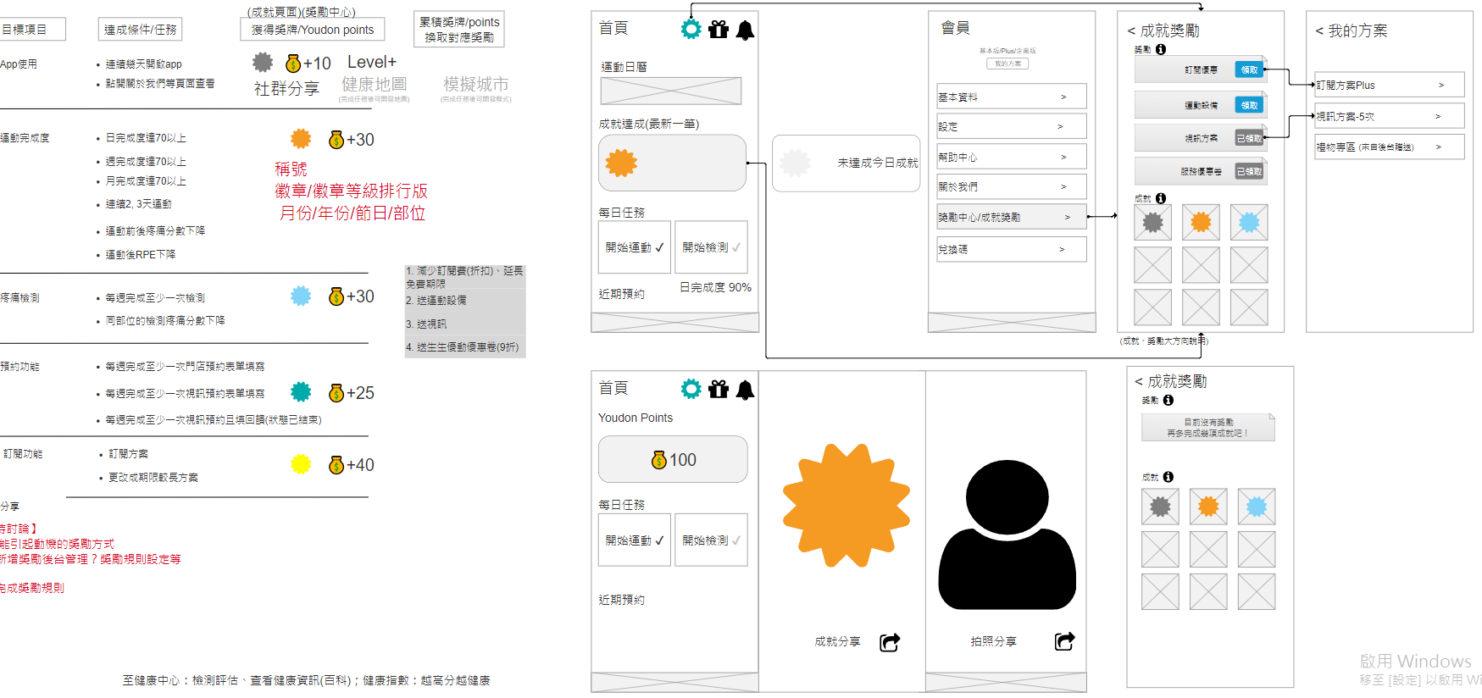Image resolution: width=1482 pixels, height=698 pixels.
Task: Click 我的方案 button under 會員 title
Action: click(x=1007, y=64)
